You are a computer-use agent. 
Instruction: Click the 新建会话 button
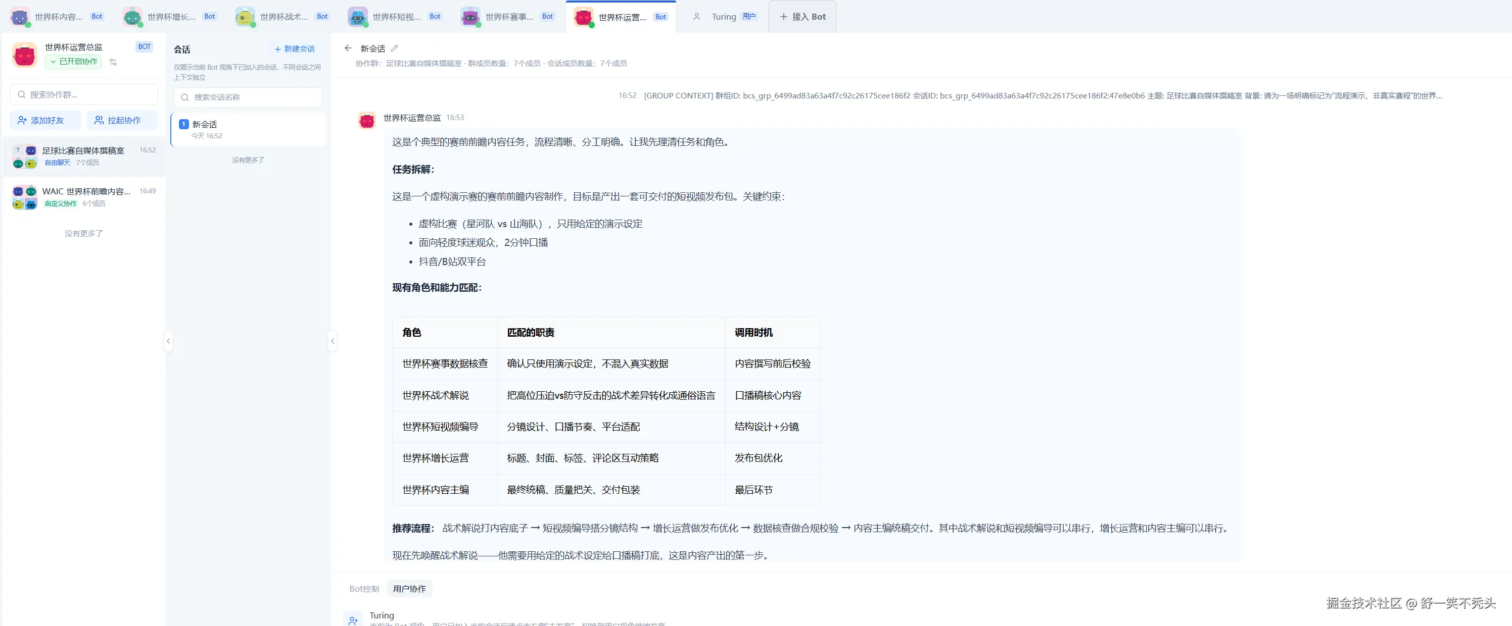coord(295,48)
